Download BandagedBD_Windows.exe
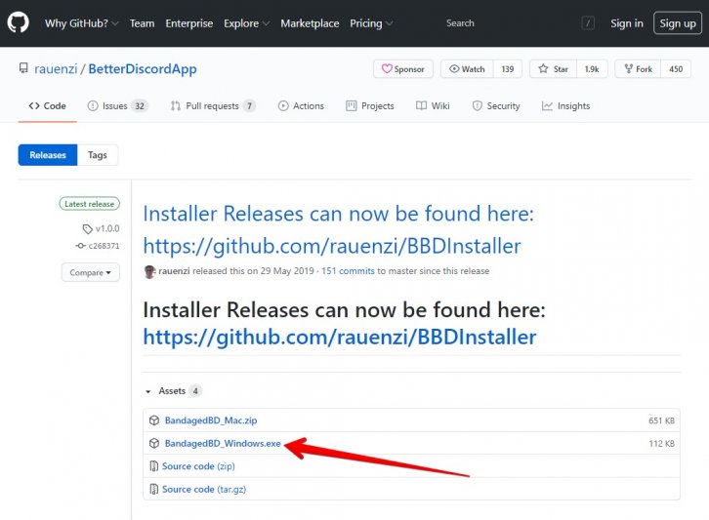This screenshot has height=520, width=709. coord(223,444)
